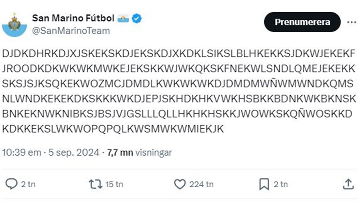Click the San Marino flag emoji
The image size is (364, 204).
(x=123, y=18)
